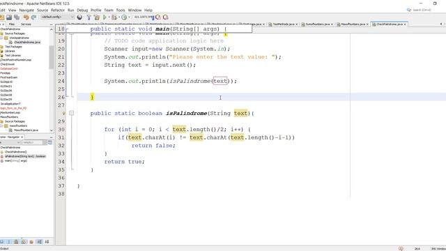This screenshot has width=446, height=251.
Task: Close the TestMethods.java editor tab
Action: tap(297, 24)
